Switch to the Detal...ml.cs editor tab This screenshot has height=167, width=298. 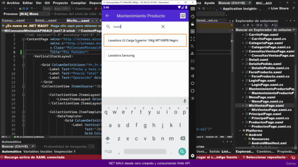207,20
